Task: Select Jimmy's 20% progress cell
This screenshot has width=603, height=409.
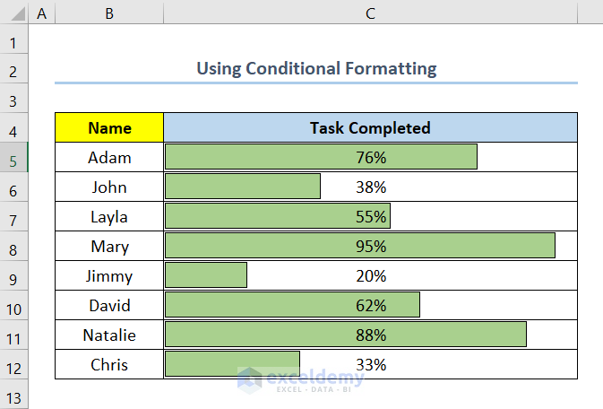Action: tap(370, 275)
